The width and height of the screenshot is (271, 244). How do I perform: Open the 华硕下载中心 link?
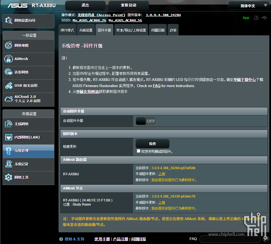point(245,80)
